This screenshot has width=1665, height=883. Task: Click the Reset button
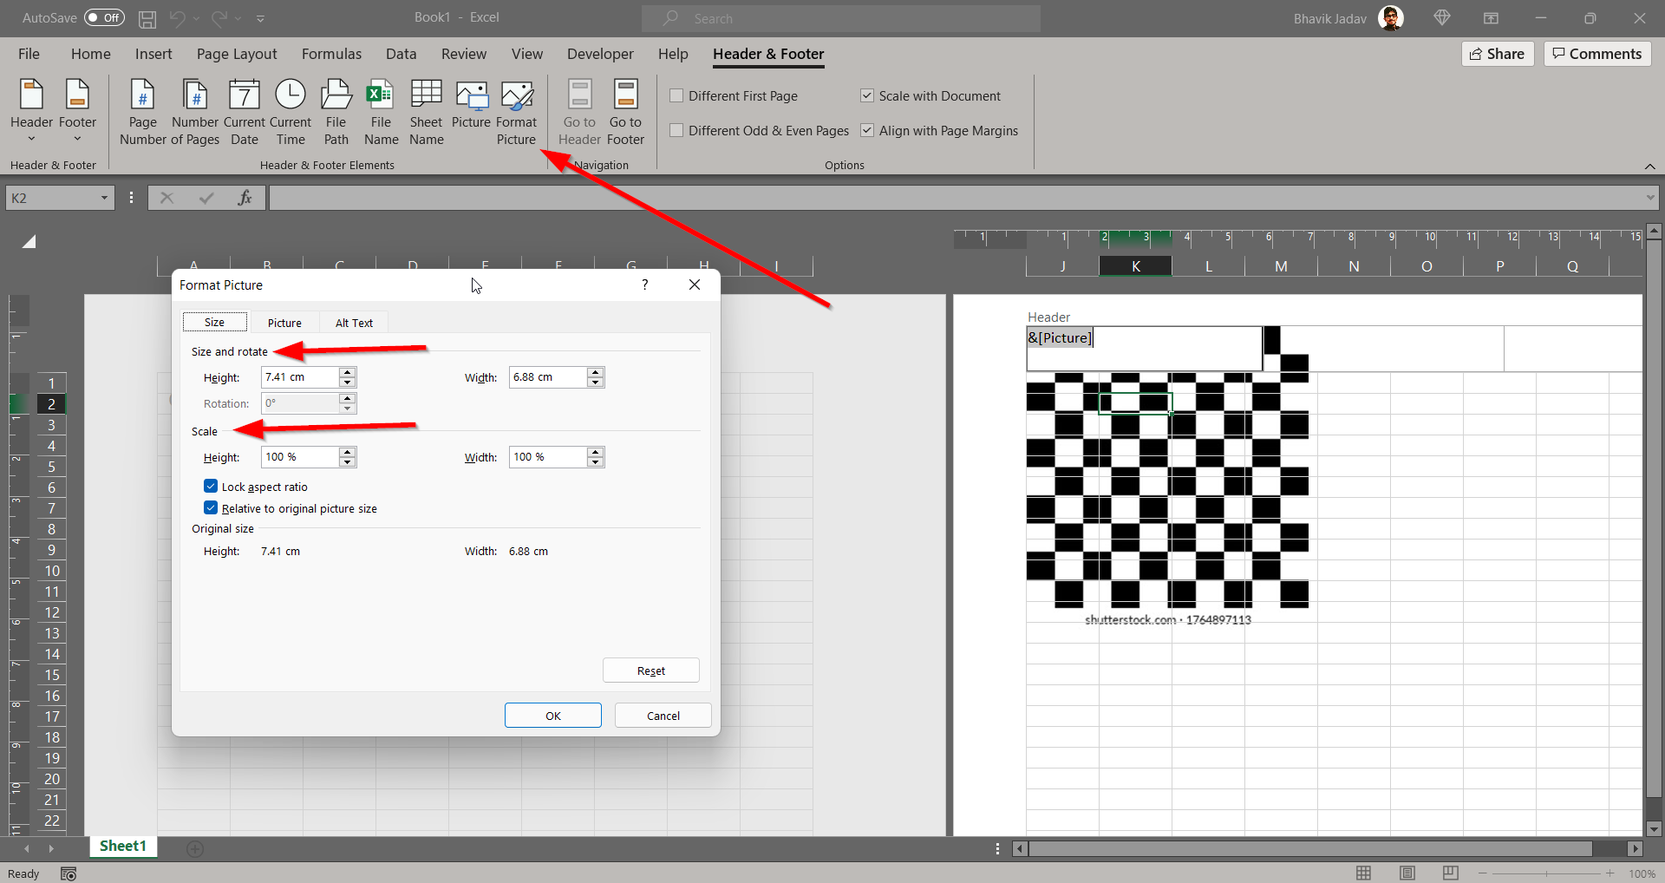651,670
